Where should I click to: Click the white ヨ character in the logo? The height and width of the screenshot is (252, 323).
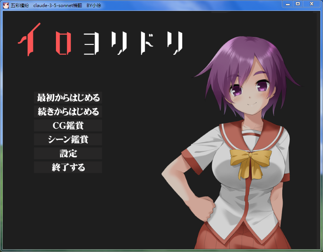click(x=92, y=44)
